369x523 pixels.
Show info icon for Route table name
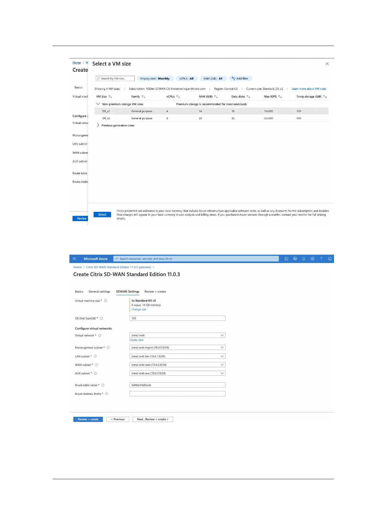pyautogui.click(x=103, y=385)
